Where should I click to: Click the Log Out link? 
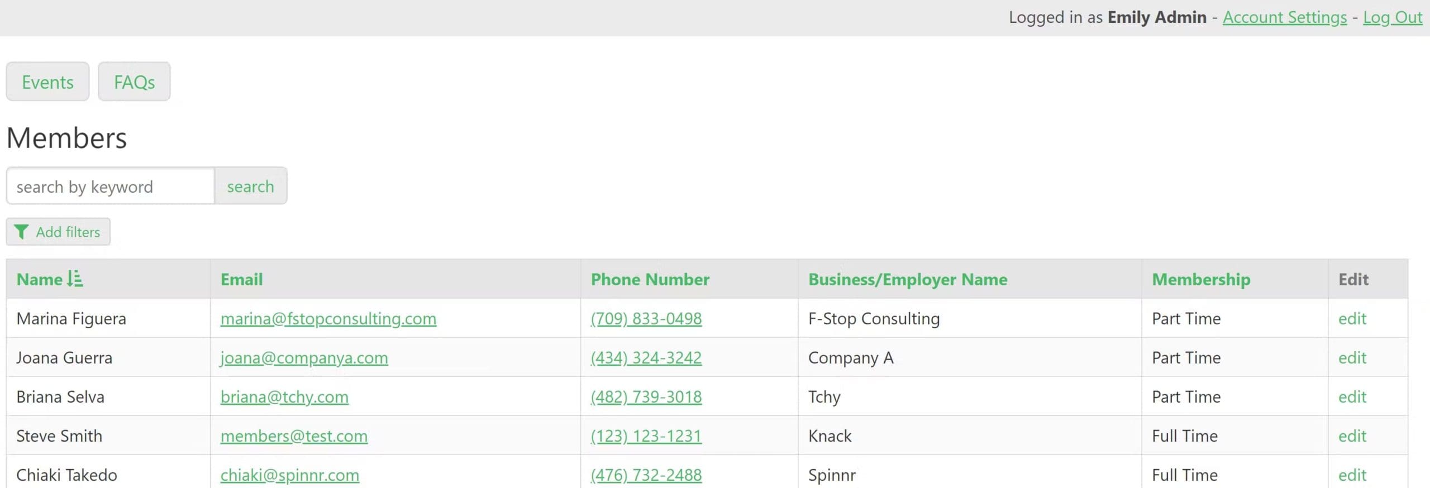coord(1392,17)
